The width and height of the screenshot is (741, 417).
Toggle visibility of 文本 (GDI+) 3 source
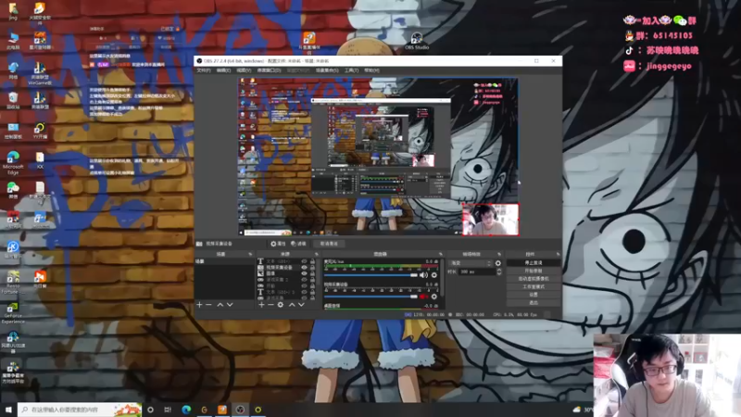tap(304, 292)
